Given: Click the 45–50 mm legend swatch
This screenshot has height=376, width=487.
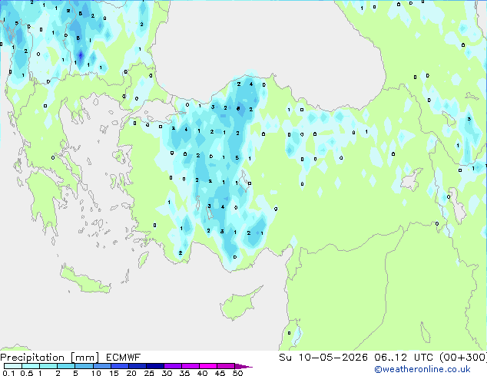Looking at the screenshot, I should 226,366.
